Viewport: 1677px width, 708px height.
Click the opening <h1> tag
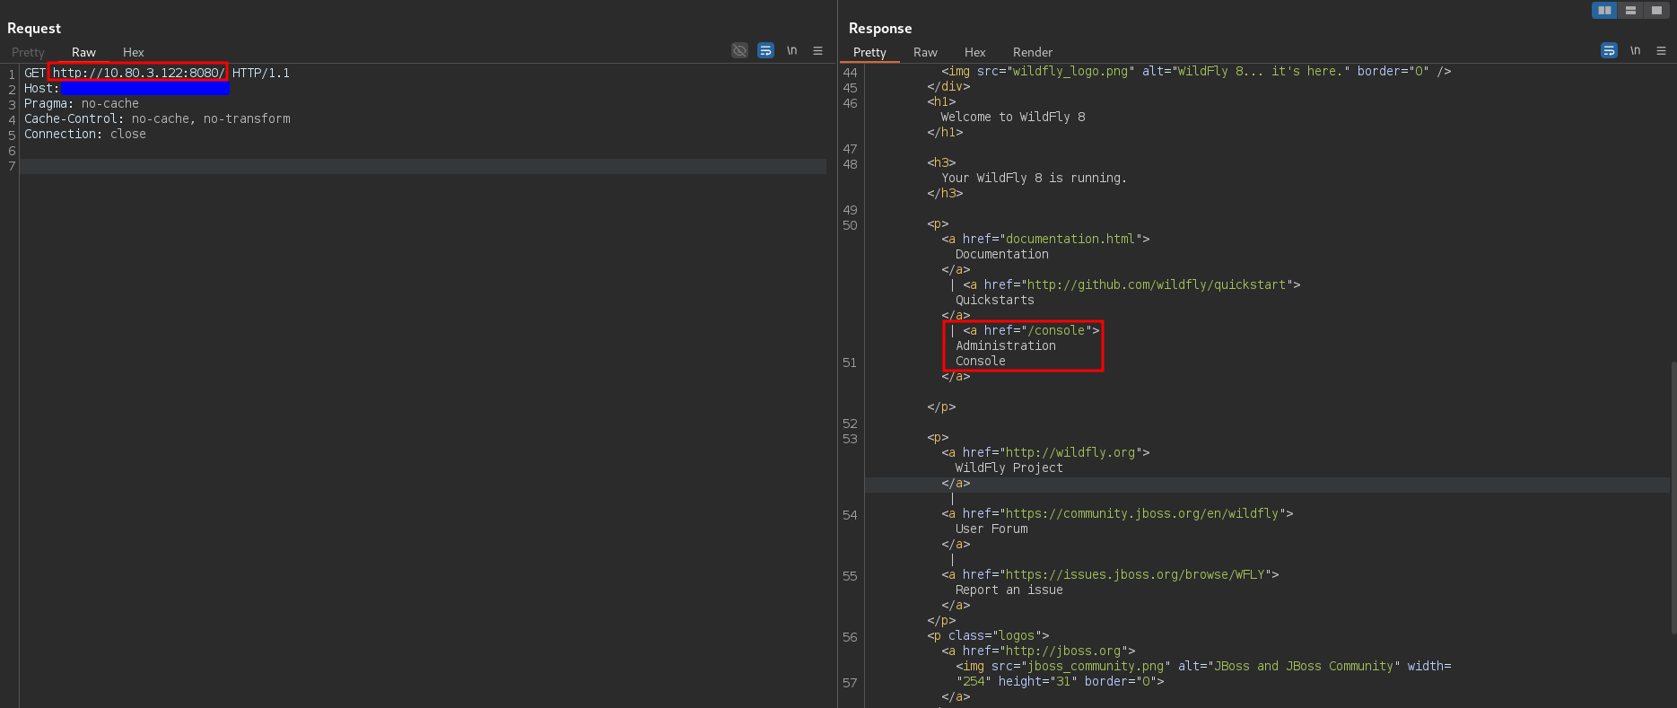(x=941, y=101)
